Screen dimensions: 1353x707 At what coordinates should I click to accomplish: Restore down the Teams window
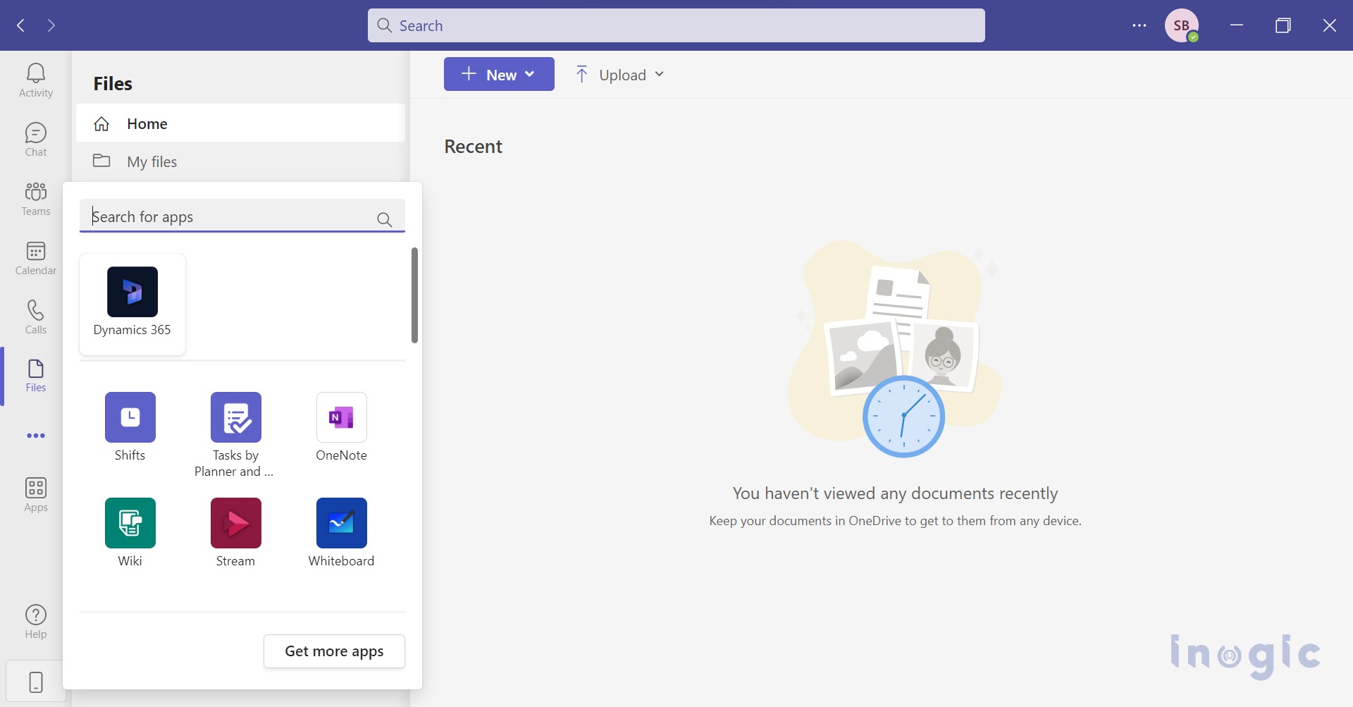pos(1283,25)
